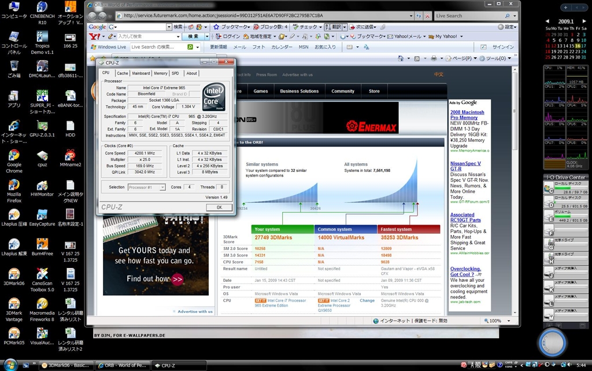
Task: Click the Y! logo on the Yahoo toolbar
Action: (94, 36)
